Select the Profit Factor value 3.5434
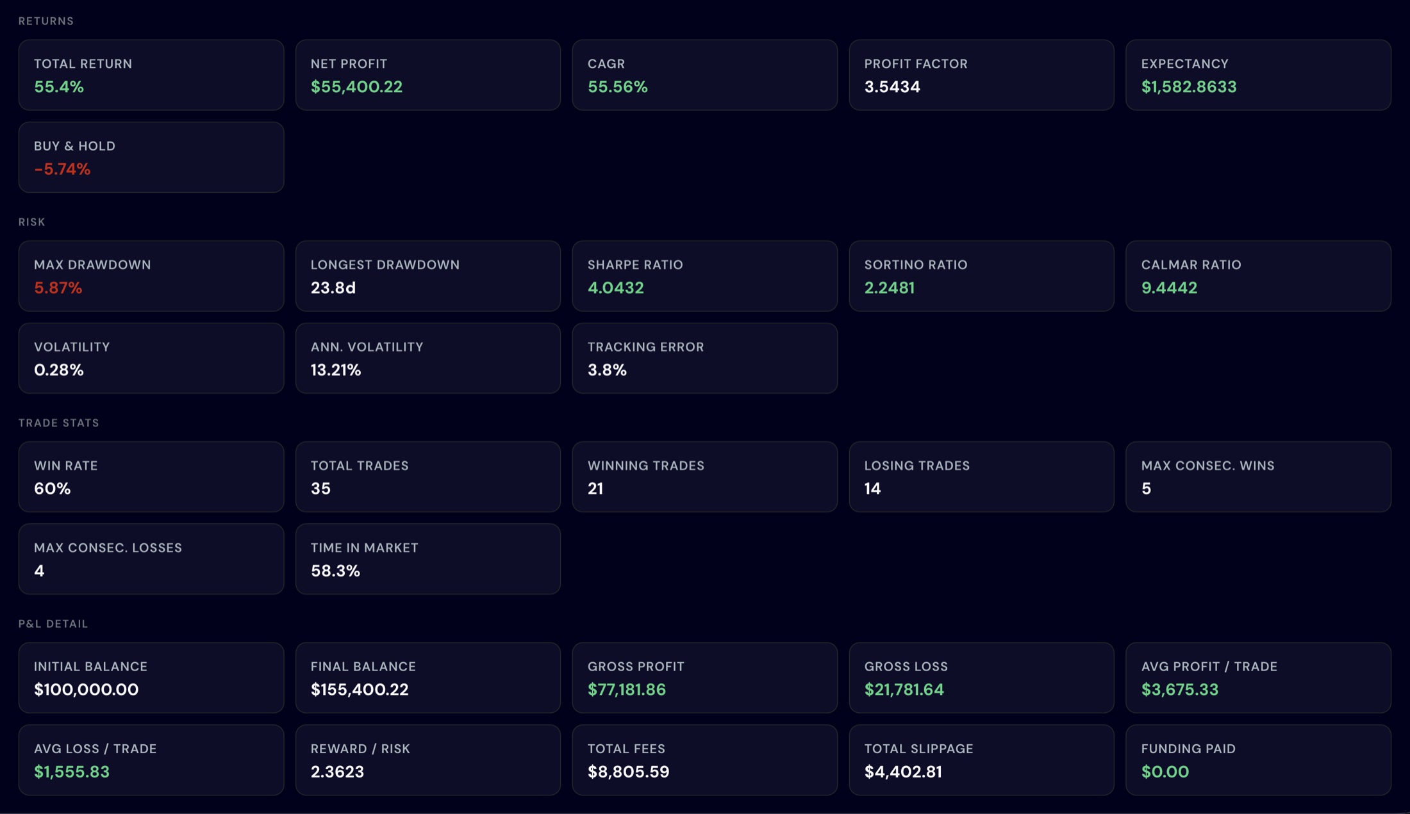1410x814 pixels. [892, 87]
